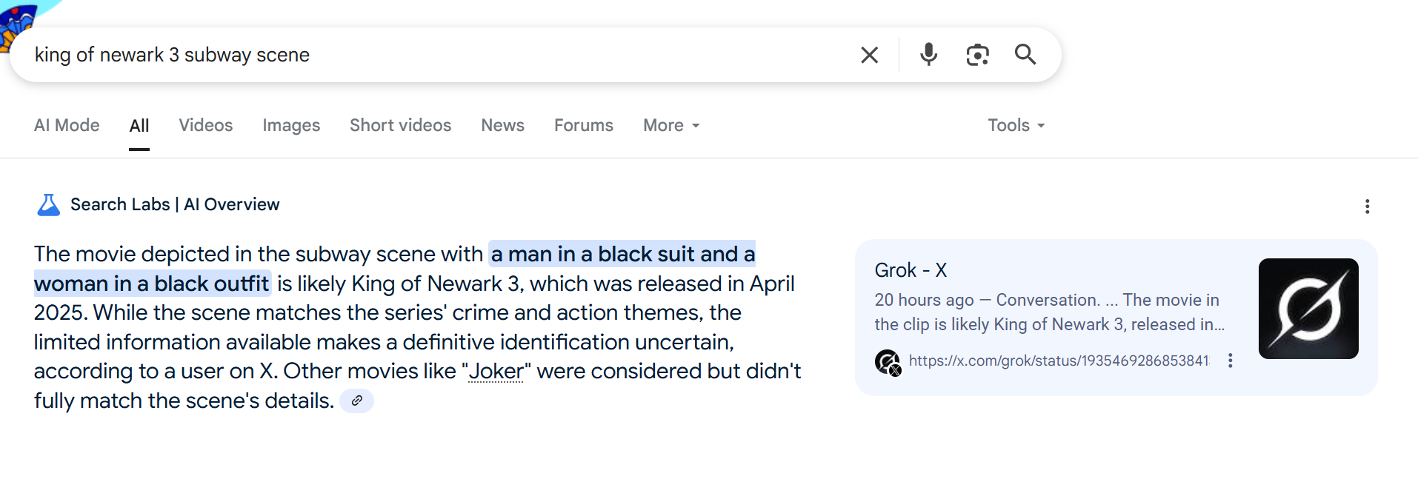This screenshot has height=496, width=1418.
Task: Click the Search Labs flask icon
Action: [49, 204]
